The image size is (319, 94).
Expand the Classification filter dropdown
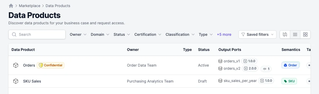[180, 34]
